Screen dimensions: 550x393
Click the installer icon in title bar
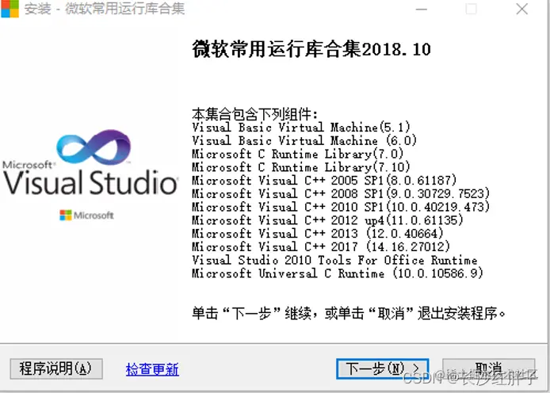tap(10, 9)
